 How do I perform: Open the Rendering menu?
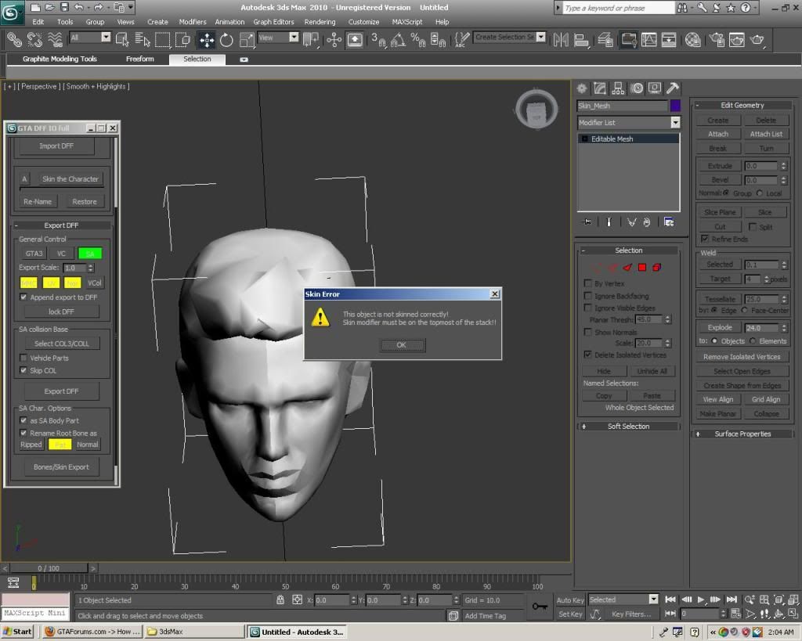click(320, 22)
